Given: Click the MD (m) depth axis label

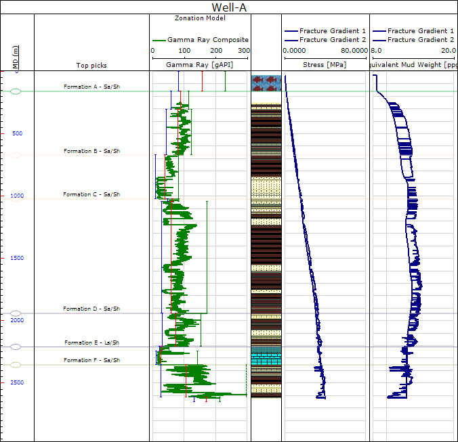Looking at the screenshot, I should (16, 58).
